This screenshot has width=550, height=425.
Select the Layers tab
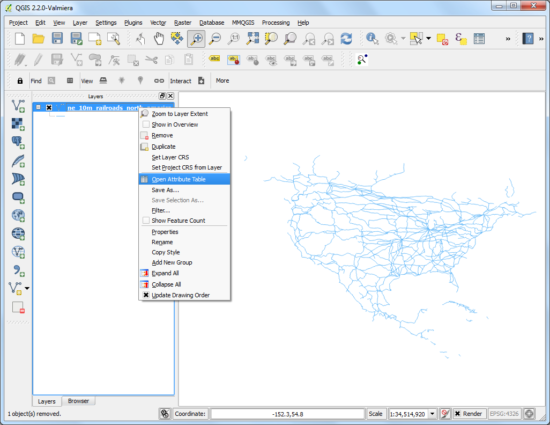[x=47, y=401]
